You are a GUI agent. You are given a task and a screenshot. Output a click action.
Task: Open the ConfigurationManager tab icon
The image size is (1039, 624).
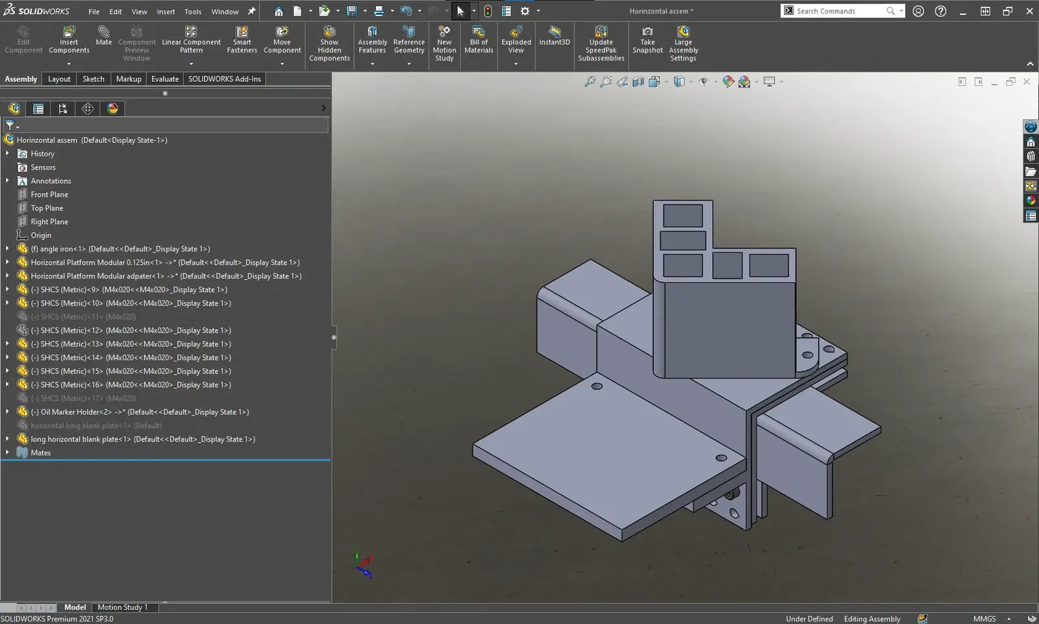click(x=63, y=108)
